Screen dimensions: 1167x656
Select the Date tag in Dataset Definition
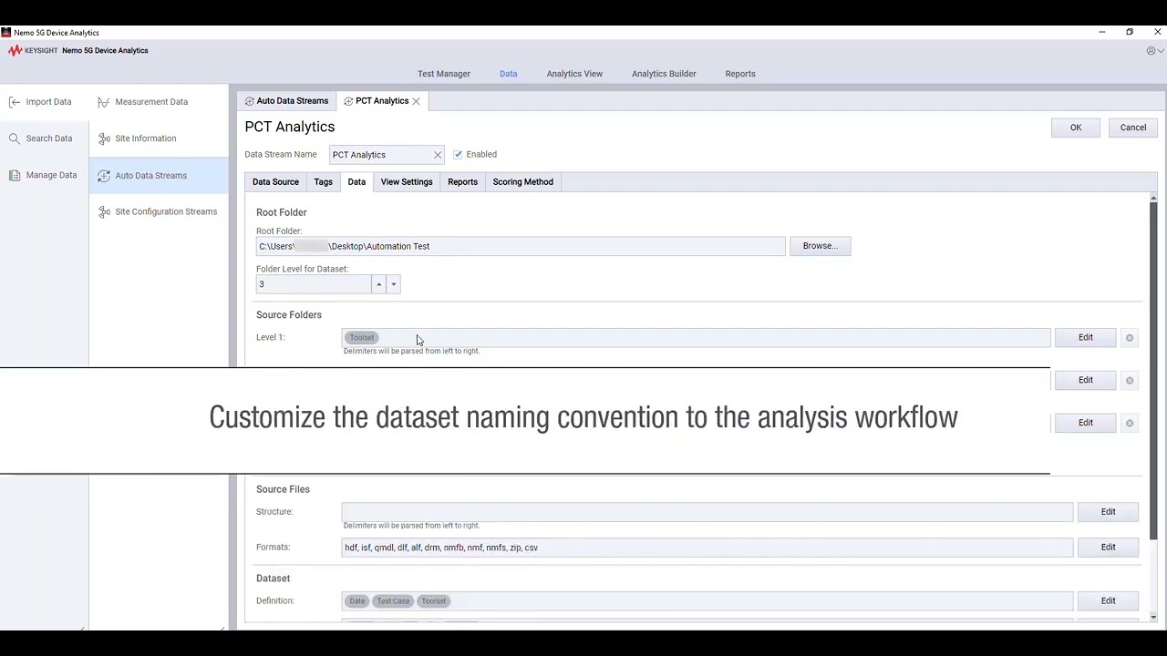[x=357, y=601]
